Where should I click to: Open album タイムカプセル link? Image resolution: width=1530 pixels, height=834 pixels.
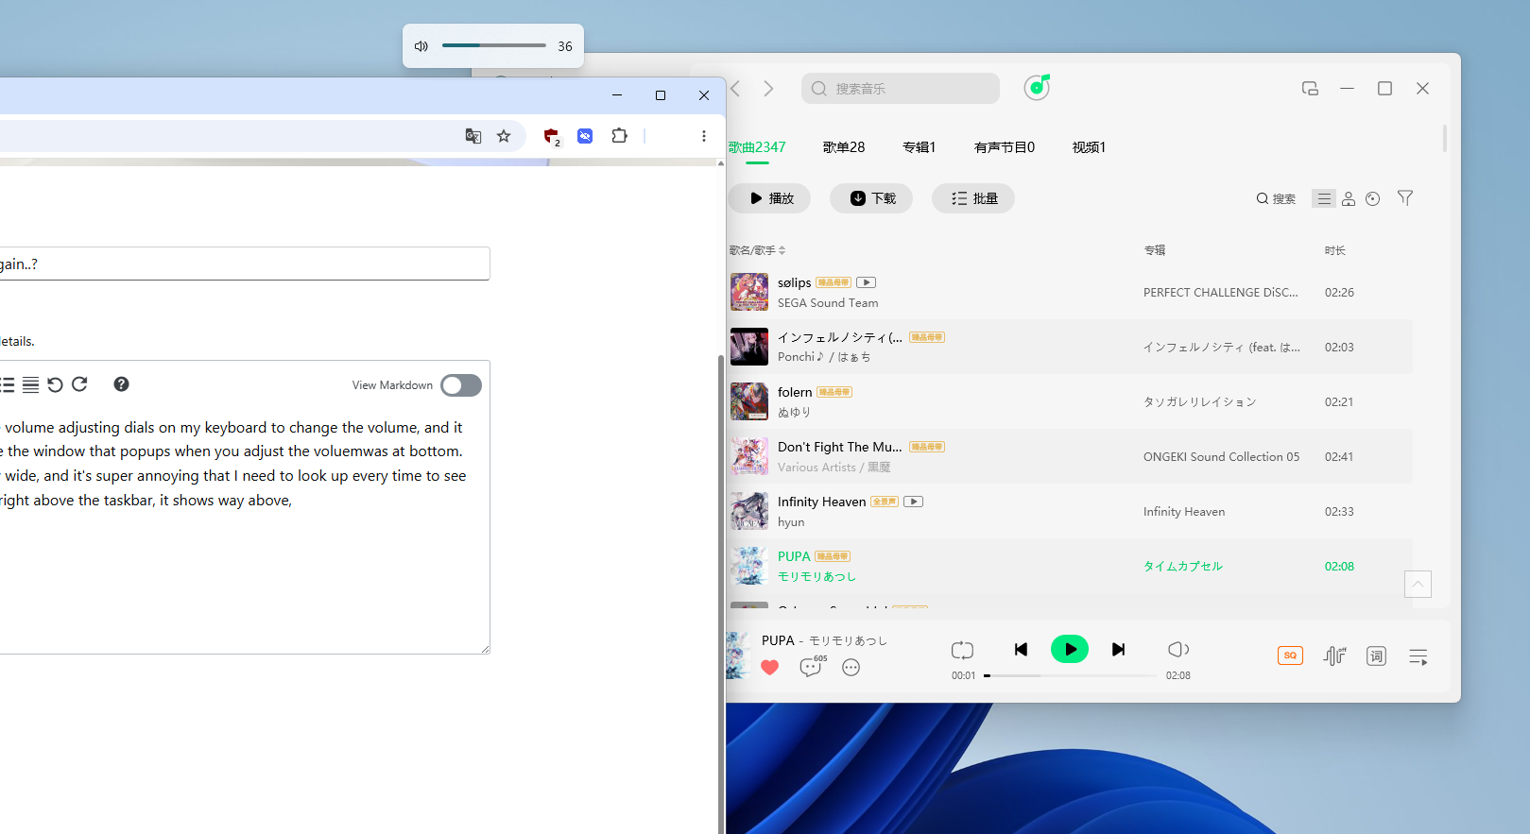coord(1183,566)
